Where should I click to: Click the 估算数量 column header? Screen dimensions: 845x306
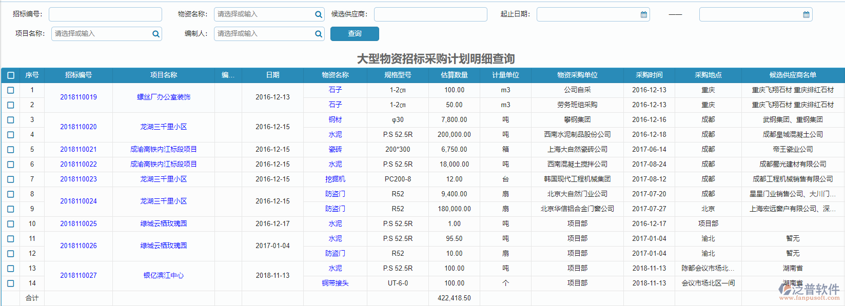point(454,75)
